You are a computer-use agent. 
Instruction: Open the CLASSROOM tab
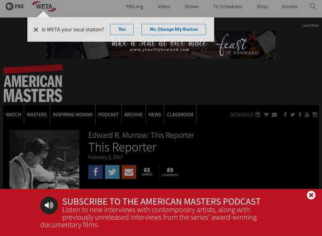(x=180, y=114)
